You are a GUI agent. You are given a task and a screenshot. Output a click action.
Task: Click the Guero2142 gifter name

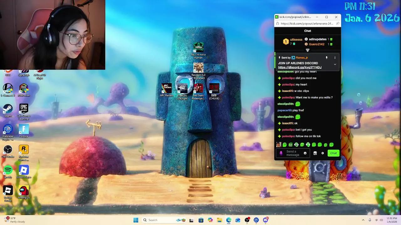click(x=316, y=44)
